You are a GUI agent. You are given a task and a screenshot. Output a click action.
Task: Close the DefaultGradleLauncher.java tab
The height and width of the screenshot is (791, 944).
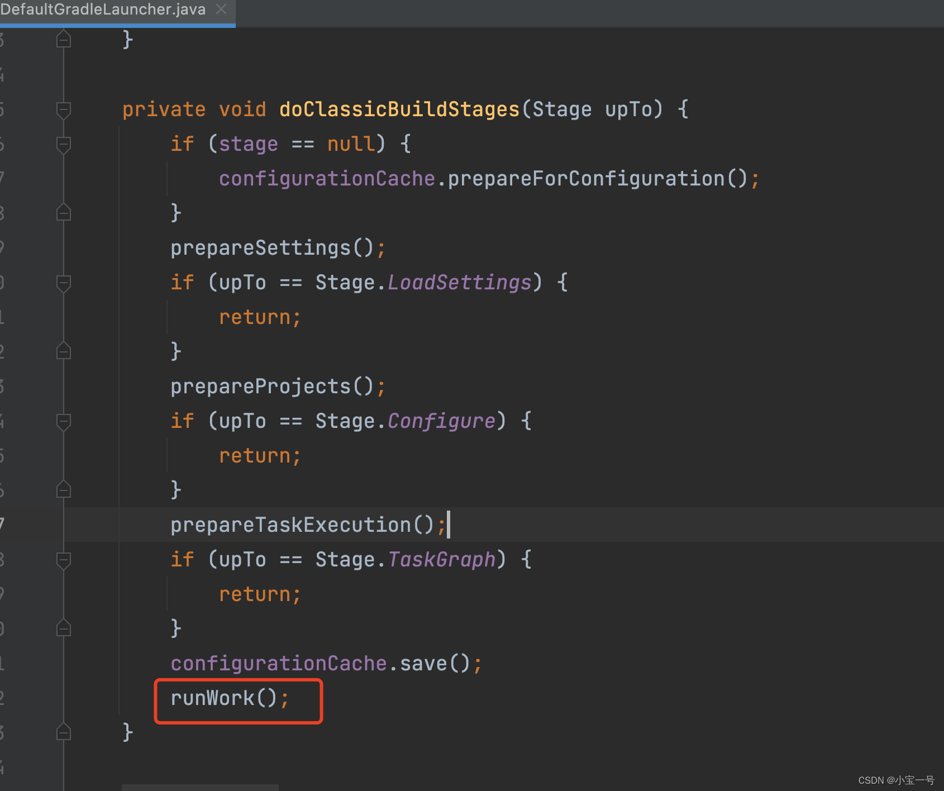click(221, 9)
